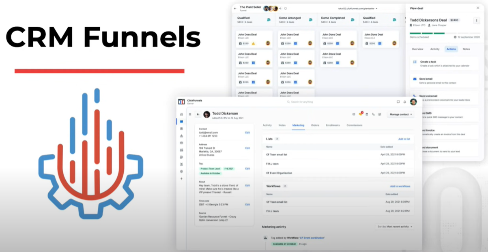Open first John Does Deal card under Demo Completed
This screenshot has height=252, width=488.
pos(338,39)
